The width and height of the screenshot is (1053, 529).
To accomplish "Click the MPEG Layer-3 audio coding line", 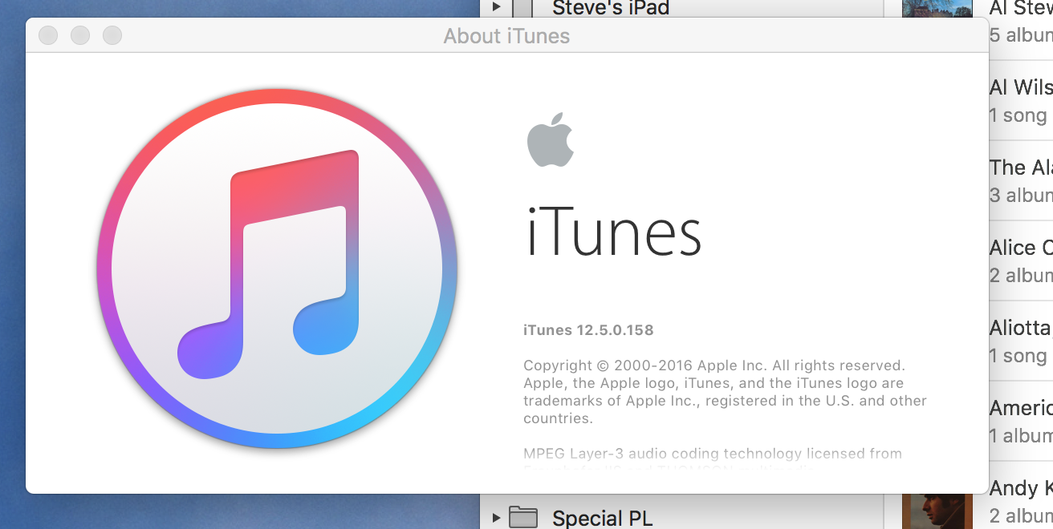I will coord(713,454).
